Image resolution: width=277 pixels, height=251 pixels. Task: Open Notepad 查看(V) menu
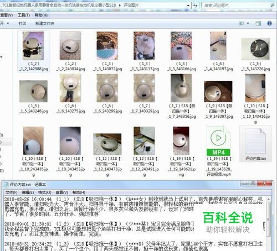(x=62, y=192)
